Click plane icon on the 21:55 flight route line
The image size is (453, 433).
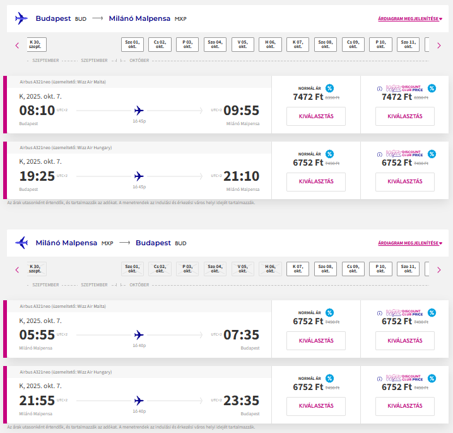click(139, 401)
